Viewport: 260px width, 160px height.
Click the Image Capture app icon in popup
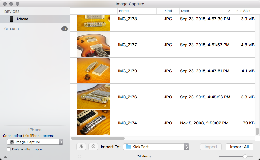12,142
